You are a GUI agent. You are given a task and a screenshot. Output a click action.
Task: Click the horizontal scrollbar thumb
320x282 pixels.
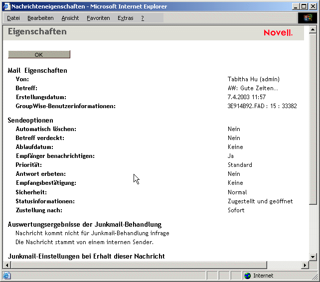point(139,265)
